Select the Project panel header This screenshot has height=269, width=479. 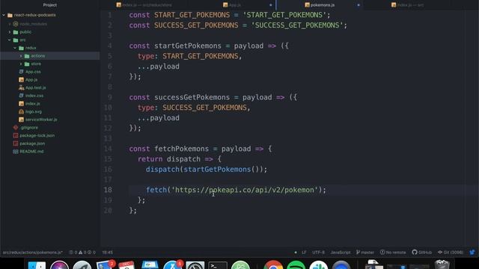tap(50, 5)
